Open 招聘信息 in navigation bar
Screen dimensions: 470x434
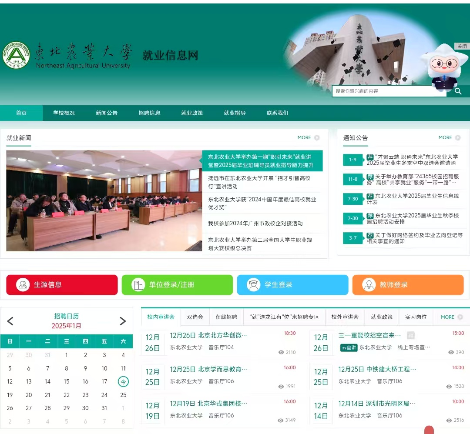pos(149,113)
